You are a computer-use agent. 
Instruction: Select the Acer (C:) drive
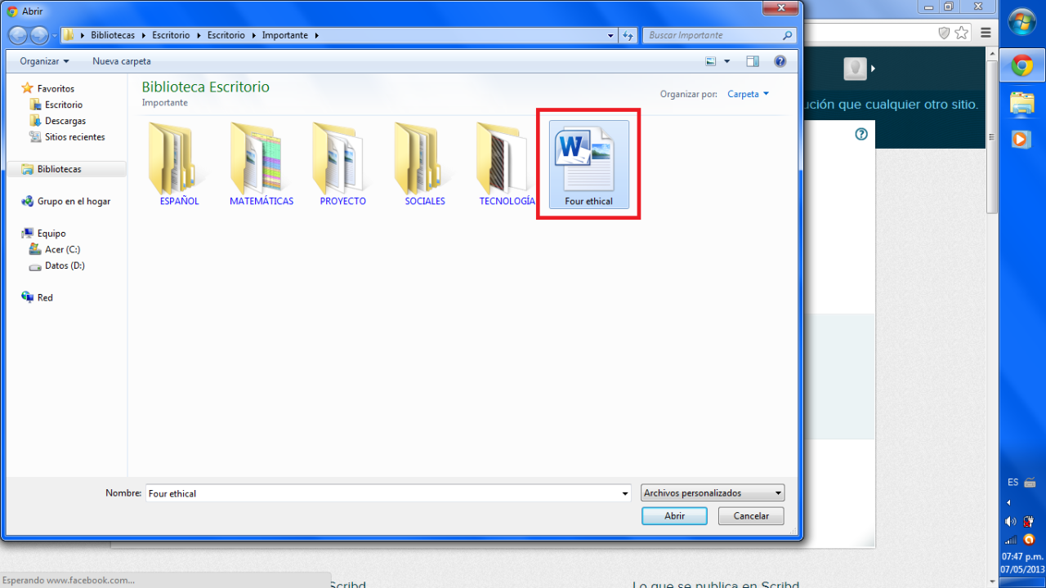(62, 249)
